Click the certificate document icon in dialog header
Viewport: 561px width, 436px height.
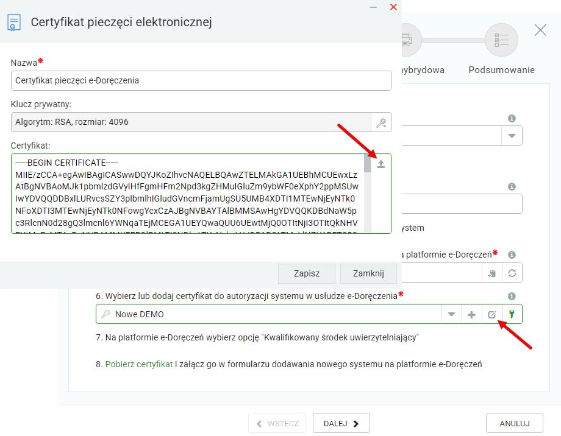[14, 23]
